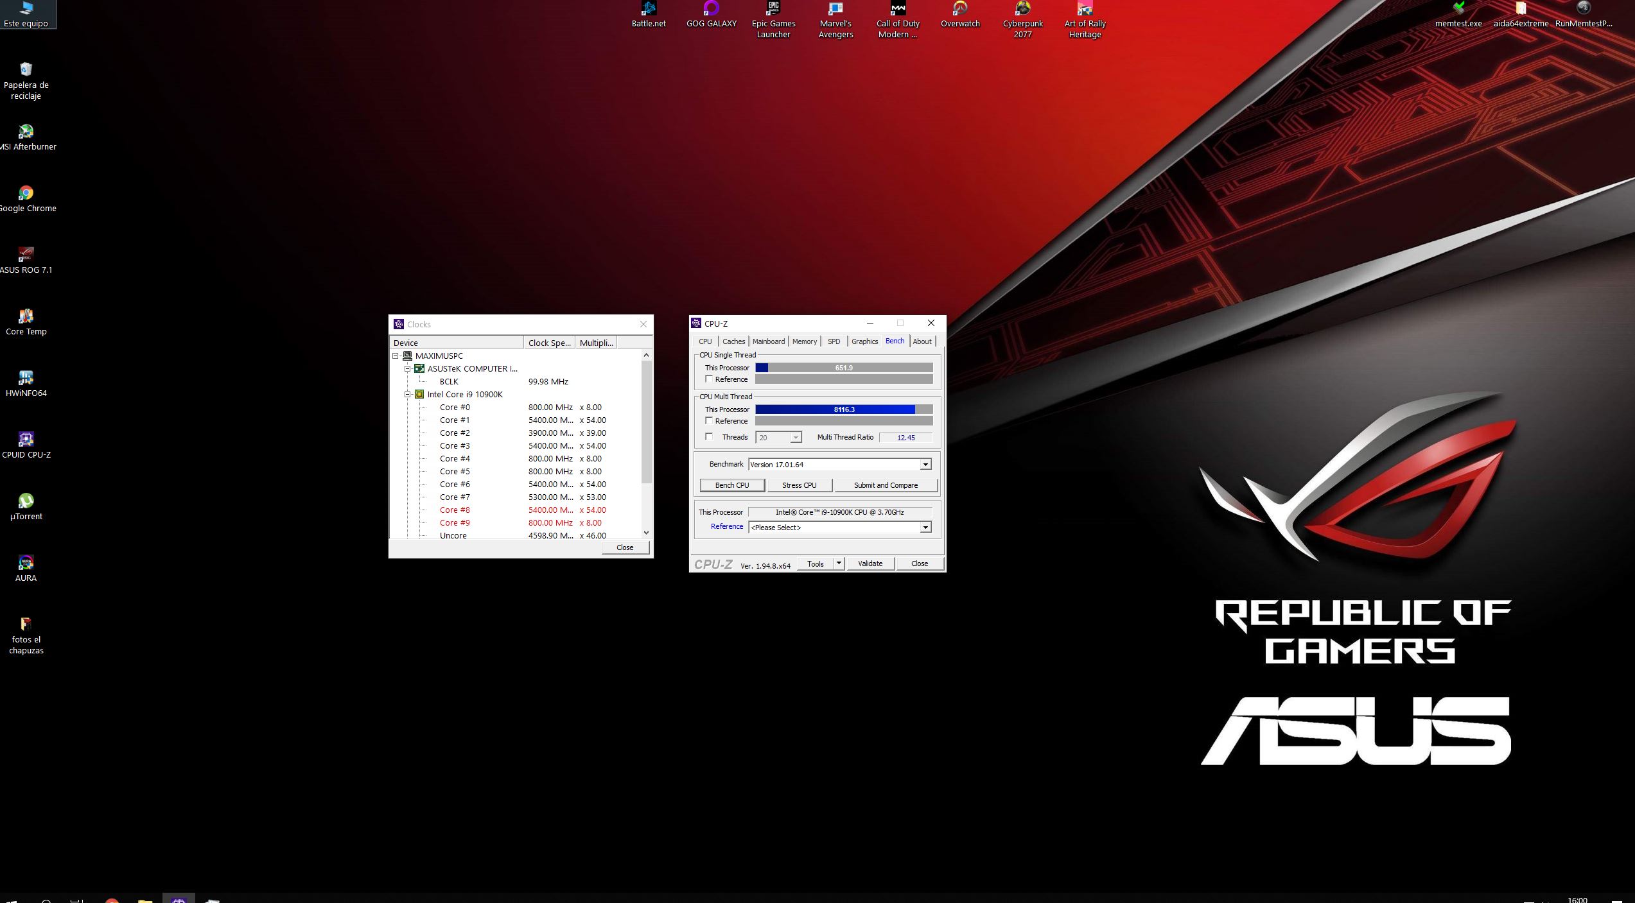This screenshot has height=903, width=1635.
Task: Click Clocks window vertical scrollbar thumb
Action: tap(647, 422)
